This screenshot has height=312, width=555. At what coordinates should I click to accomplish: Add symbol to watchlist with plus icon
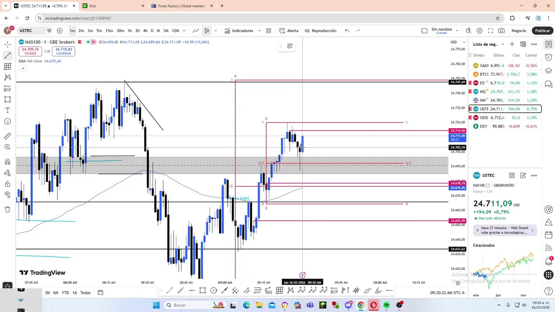click(512, 44)
